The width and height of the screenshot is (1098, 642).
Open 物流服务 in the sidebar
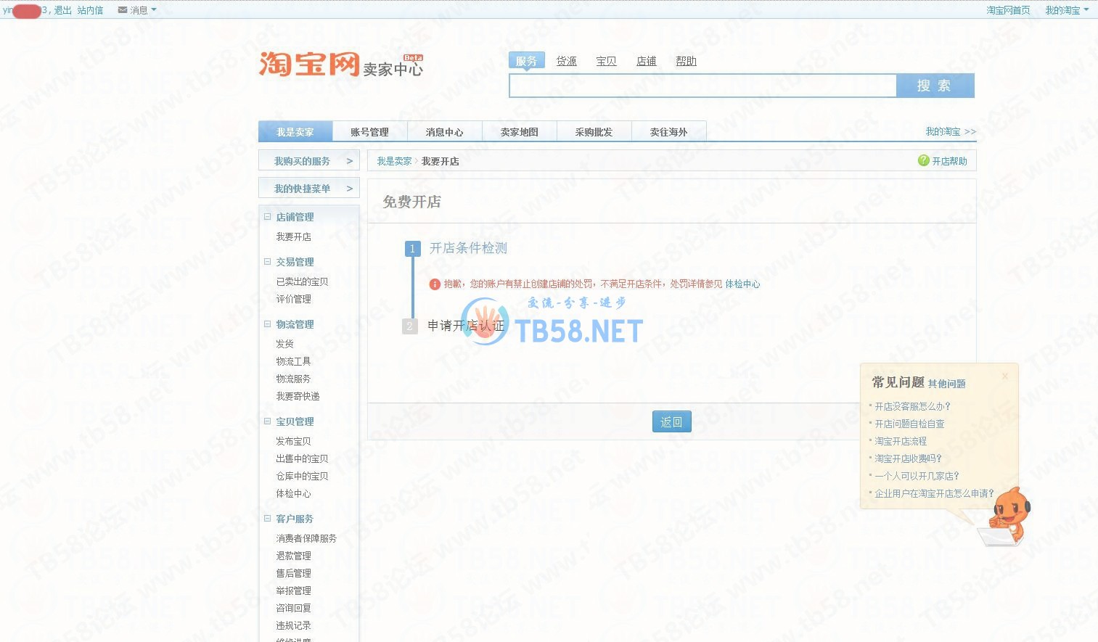pyautogui.click(x=294, y=379)
